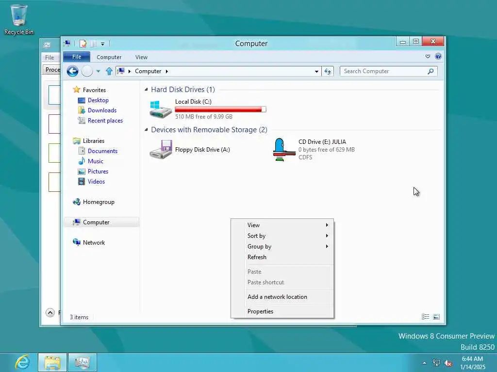Screen dimensions: 497x372
Task: Click the Refresh button beside address bar
Action: [328, 72]
